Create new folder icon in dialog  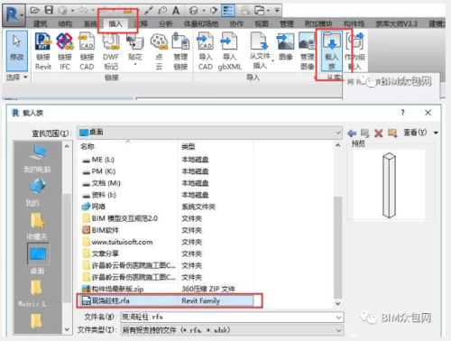click(x=392, y=133)
